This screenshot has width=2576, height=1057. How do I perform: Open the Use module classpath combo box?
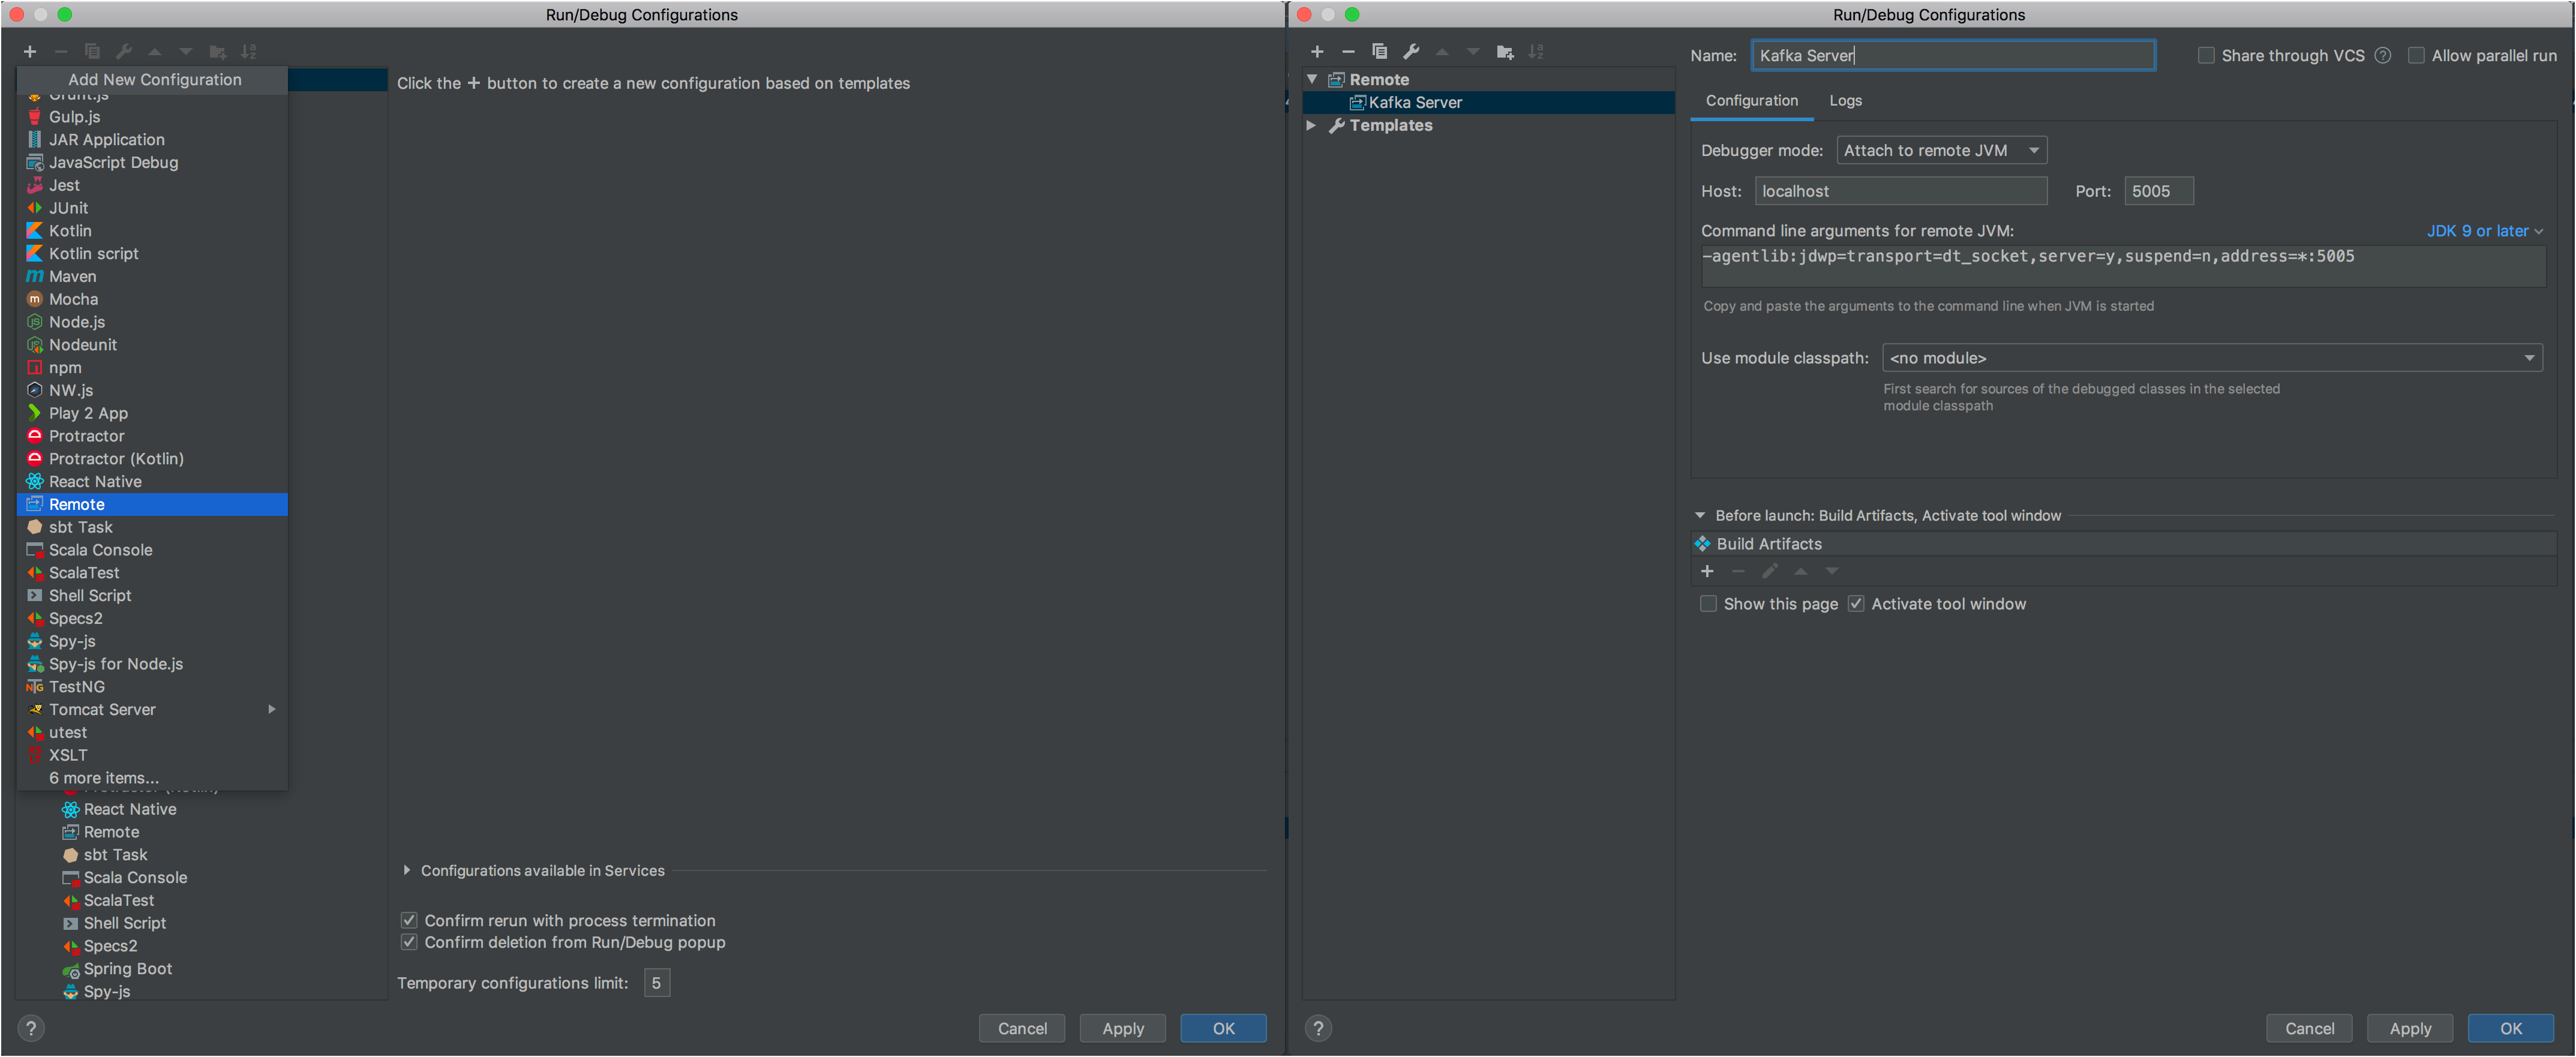pos(2211,358)
